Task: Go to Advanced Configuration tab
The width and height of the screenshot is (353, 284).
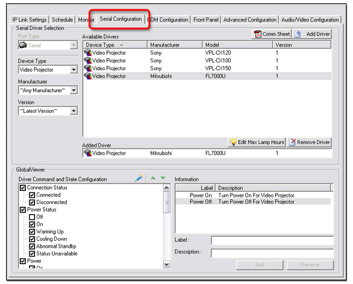Action: [x=250, y=20]
